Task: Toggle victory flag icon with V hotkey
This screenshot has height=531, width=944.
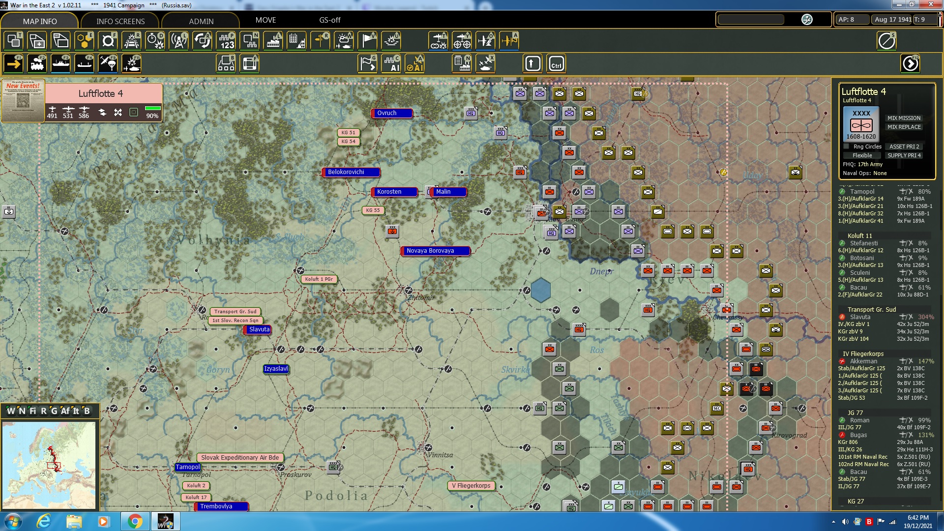Action: click(x=368, y=41)
